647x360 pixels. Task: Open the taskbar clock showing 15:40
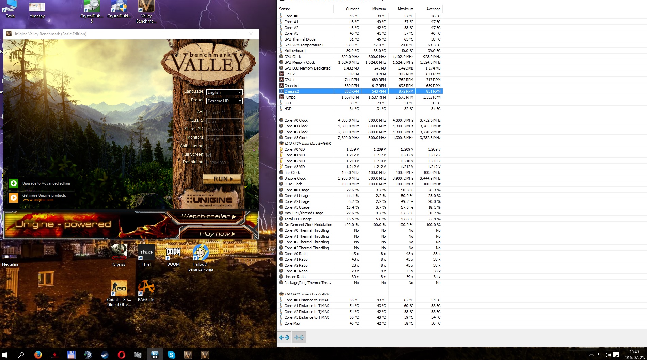click(633, 355)
